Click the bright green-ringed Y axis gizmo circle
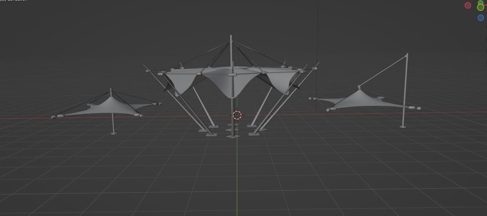 click(x=481, y=7)
